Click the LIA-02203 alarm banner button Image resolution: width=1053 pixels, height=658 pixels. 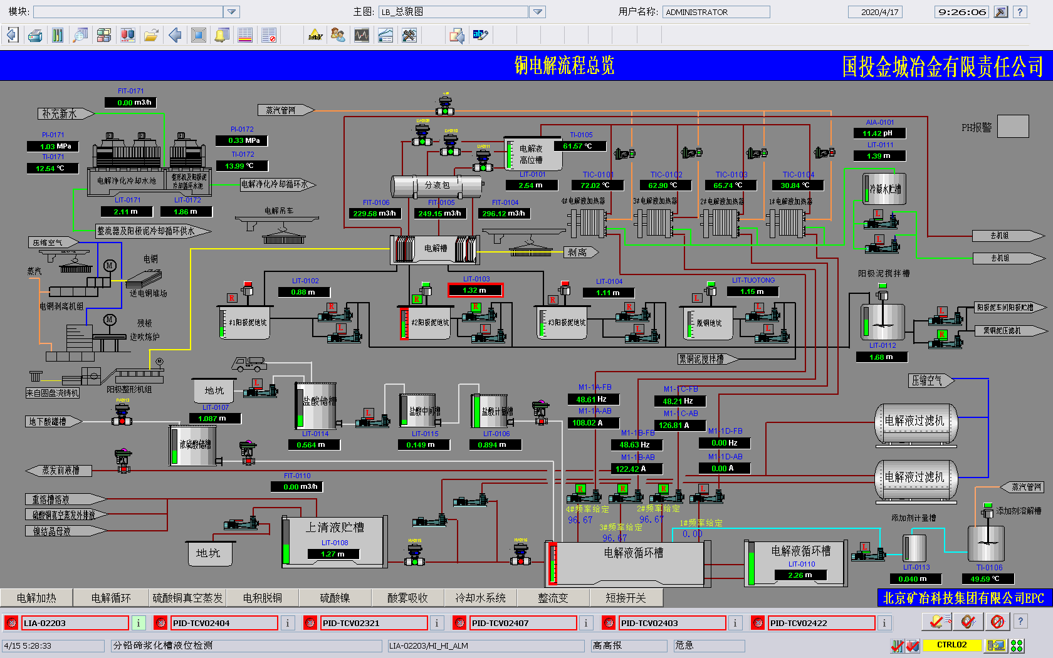(75, 623)
